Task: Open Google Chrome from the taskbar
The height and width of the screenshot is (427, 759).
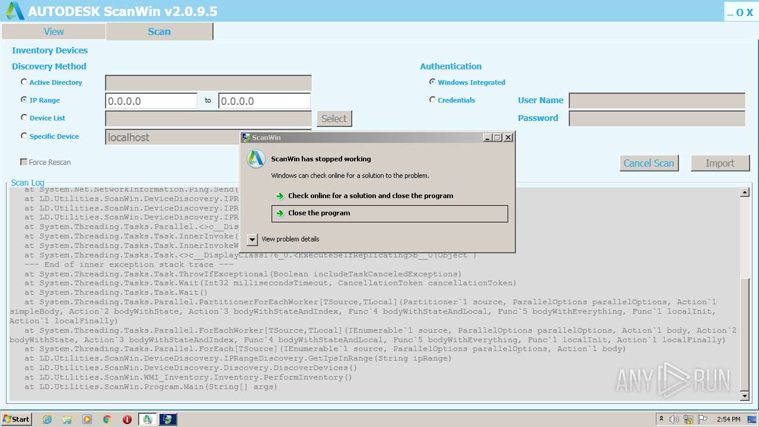Action: tap(107, 419)
